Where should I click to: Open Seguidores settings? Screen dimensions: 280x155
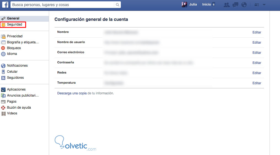tap(15, 77)
